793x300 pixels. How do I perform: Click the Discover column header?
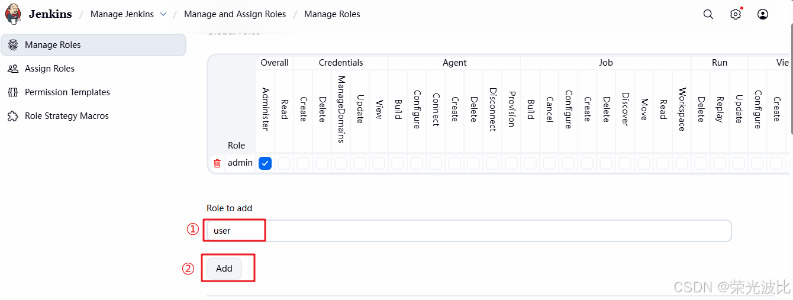click(625, 109)
